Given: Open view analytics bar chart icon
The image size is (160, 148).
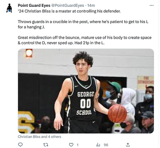Looking at the screenshot, I should [x=98, y=145].
